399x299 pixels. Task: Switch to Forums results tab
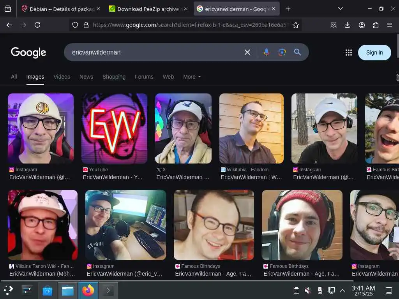[144, 77]
